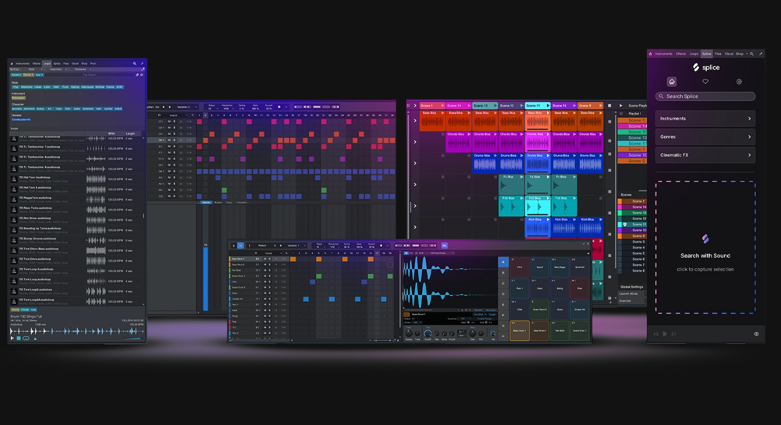Image resolution: width=781 pixels, height=425 pixels.
Task: Switch to the Loops browser tab
Action: (47, 64)
